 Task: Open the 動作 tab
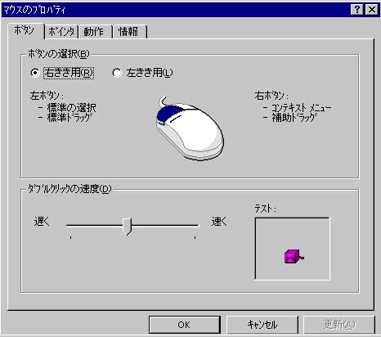95,32
